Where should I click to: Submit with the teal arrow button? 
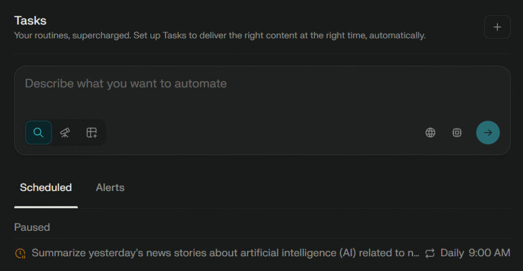coord(488,132)
